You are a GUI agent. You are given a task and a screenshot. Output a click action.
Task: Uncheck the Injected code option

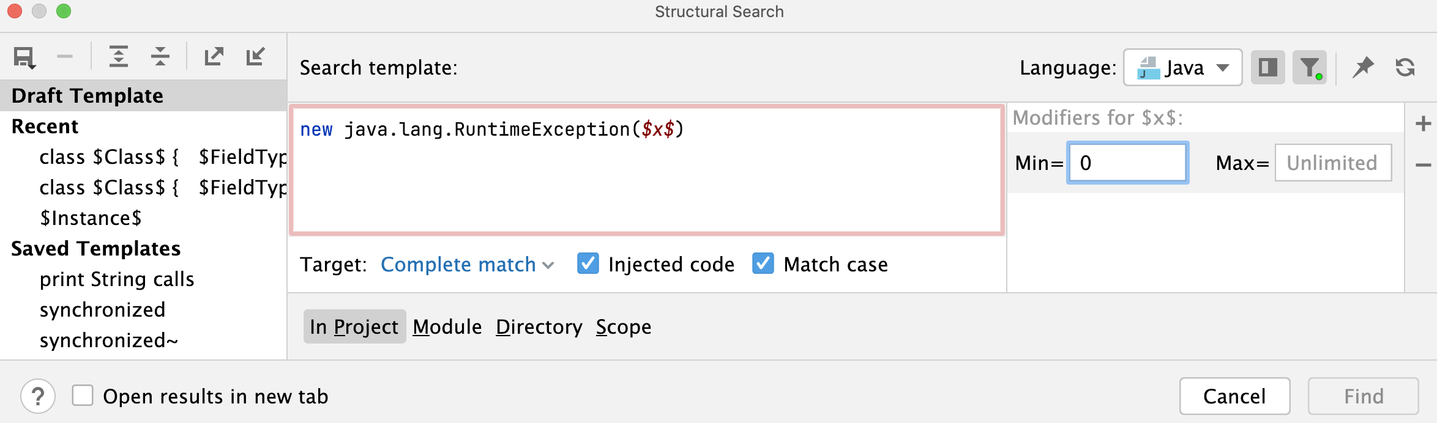(x=588, y=264)
